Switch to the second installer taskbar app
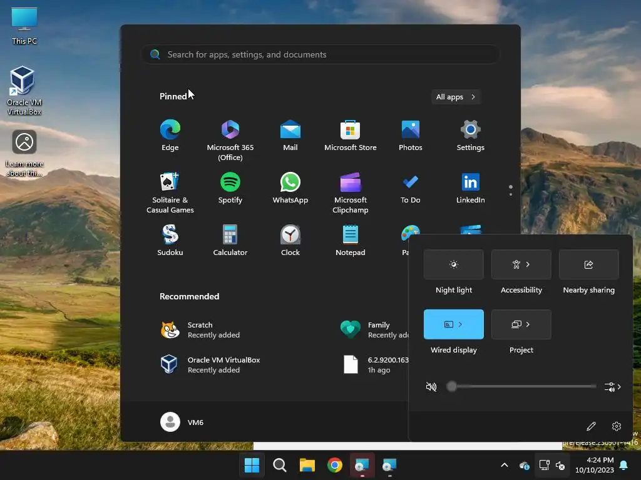Image resolution: width=641 pixels, height=480 pixels. pyautogui.click(x=389, y=465)
